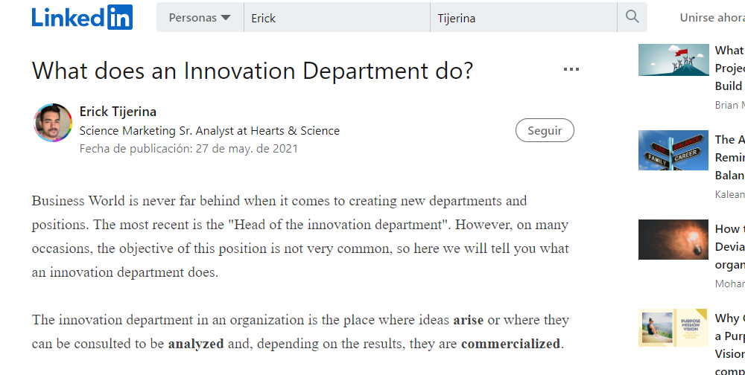Click Erick Tijerina's profile photo
745x375 pixels.
(x=53, y=123)
